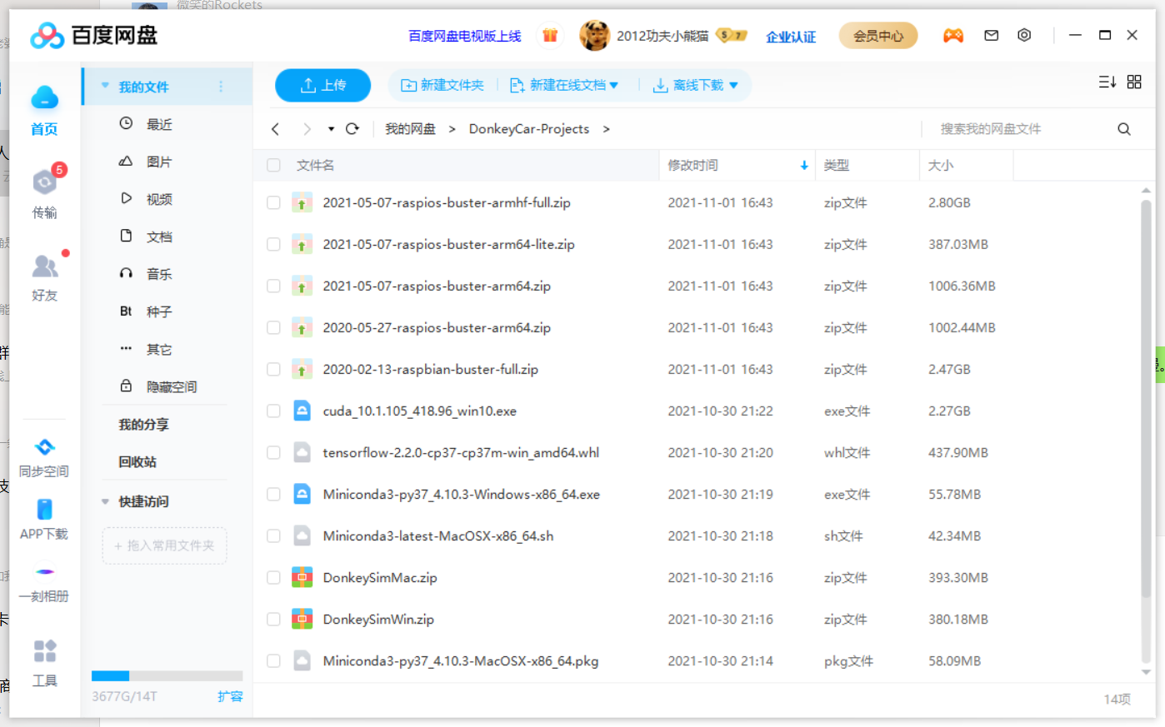Open 百度网盘电视版上线 link
Screen dimensions: 1165x727
pos(464,36)
